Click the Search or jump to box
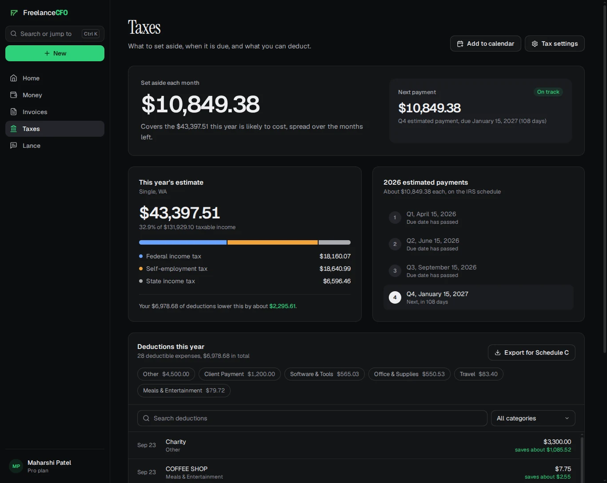The height and width of the screenshot is (483, 607). point(55,34)
